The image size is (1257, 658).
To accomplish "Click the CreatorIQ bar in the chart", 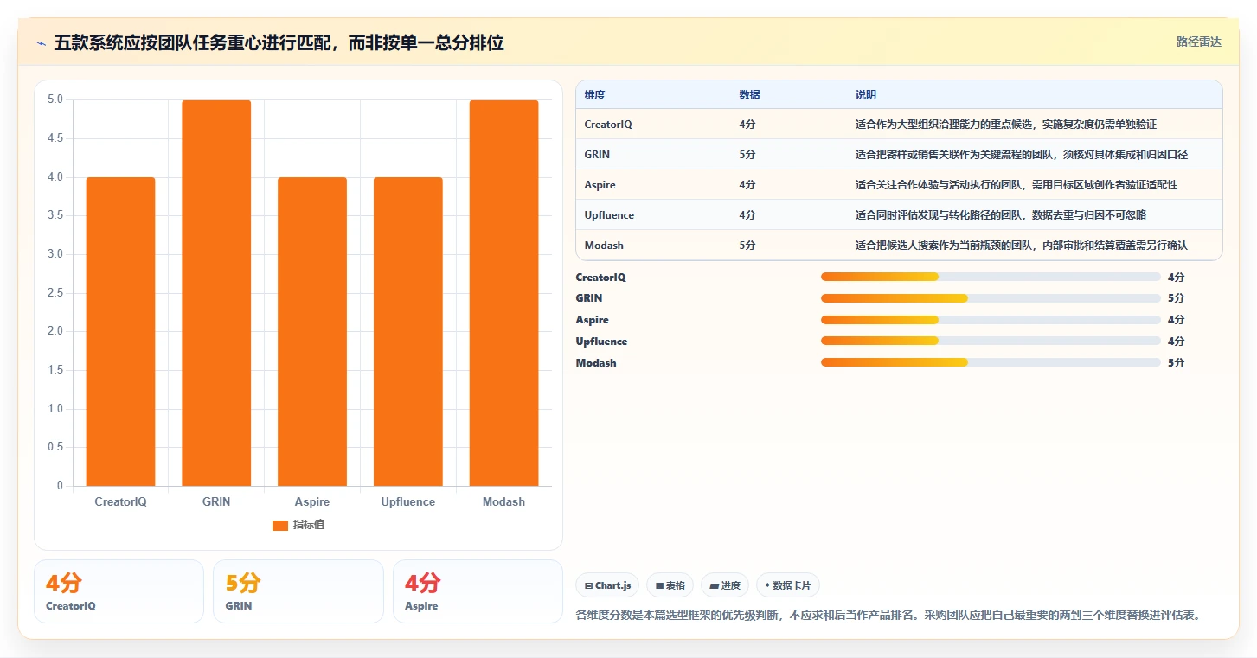I will click(x=120, y=331).
